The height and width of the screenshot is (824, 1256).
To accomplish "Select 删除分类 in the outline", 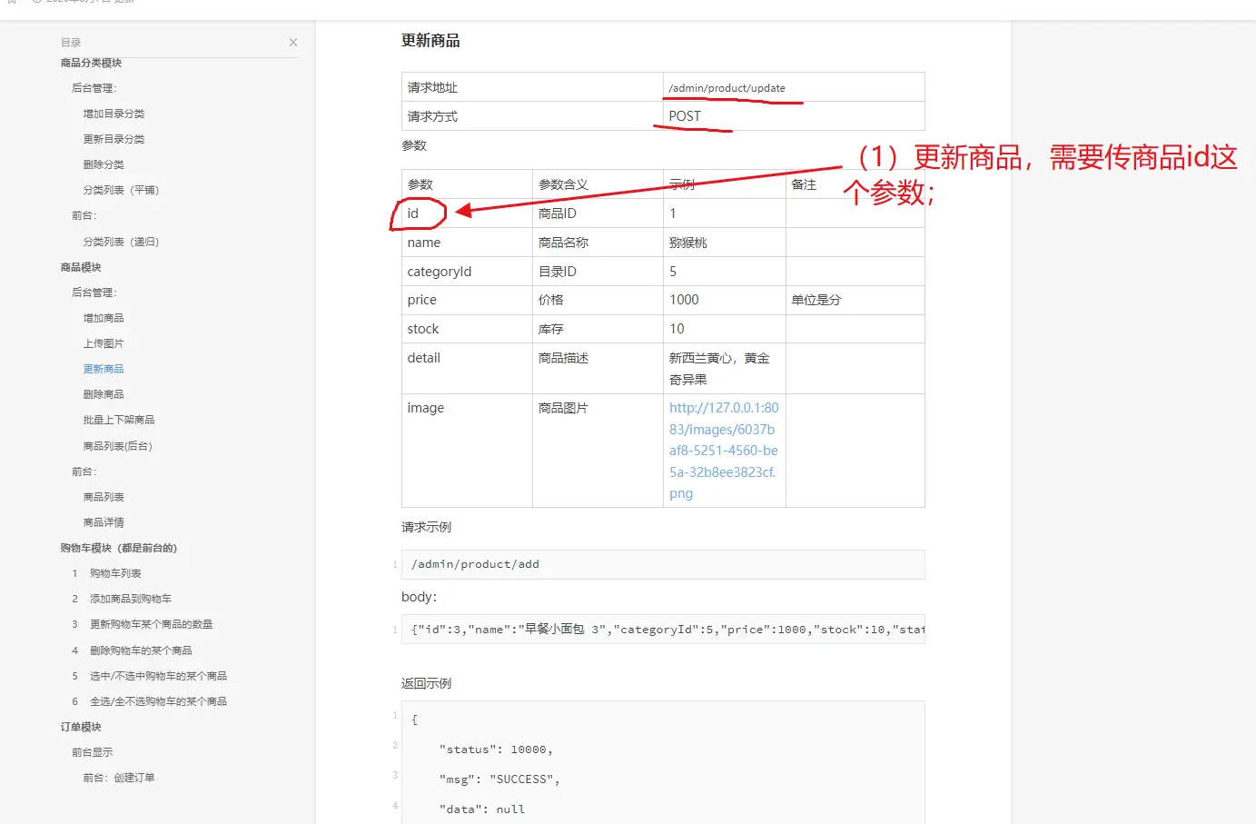I will (104, 164).
